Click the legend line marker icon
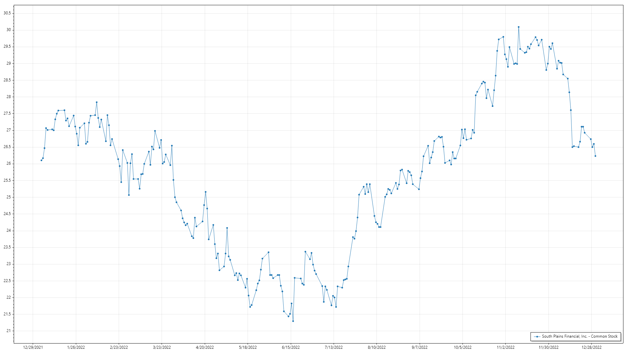The width and height of the screenshot is (628, 353). [x=537, y=336]
